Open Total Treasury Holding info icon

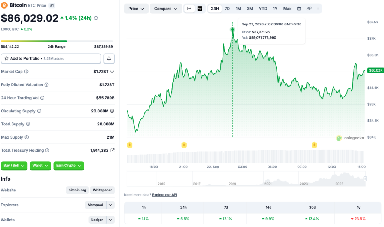tap(47, 151)
